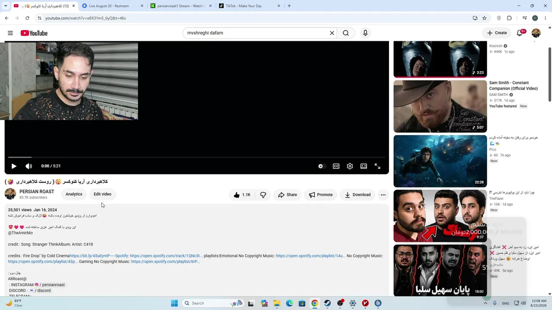Seek along the video progress bar
This screenshot has width=552, height=310.
click(x=197, y=158)
